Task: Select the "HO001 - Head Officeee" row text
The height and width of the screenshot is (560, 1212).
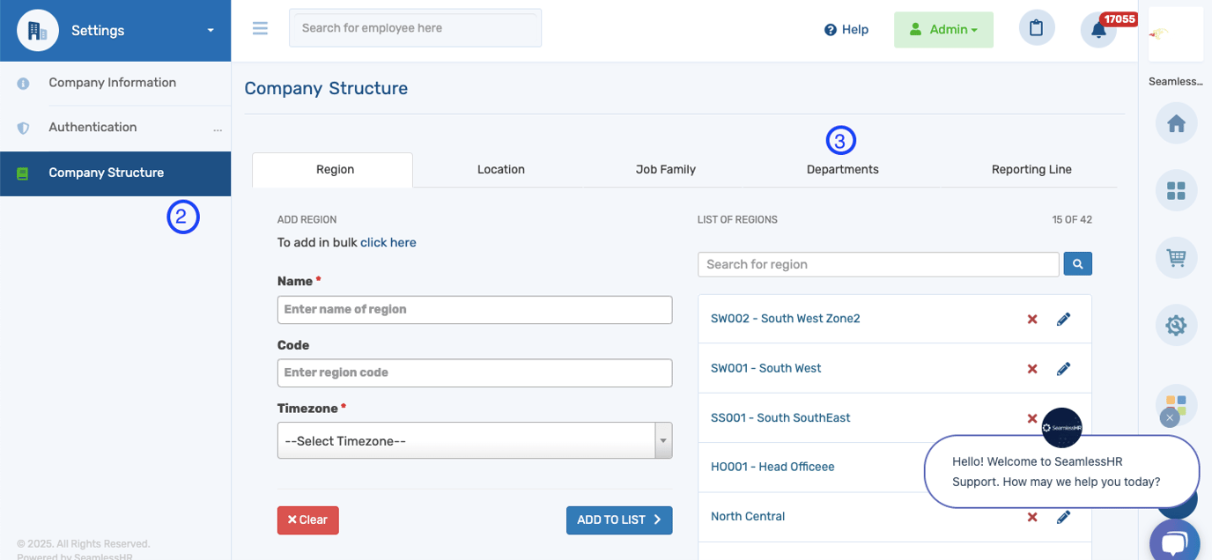Action: (x=772, y=467)
